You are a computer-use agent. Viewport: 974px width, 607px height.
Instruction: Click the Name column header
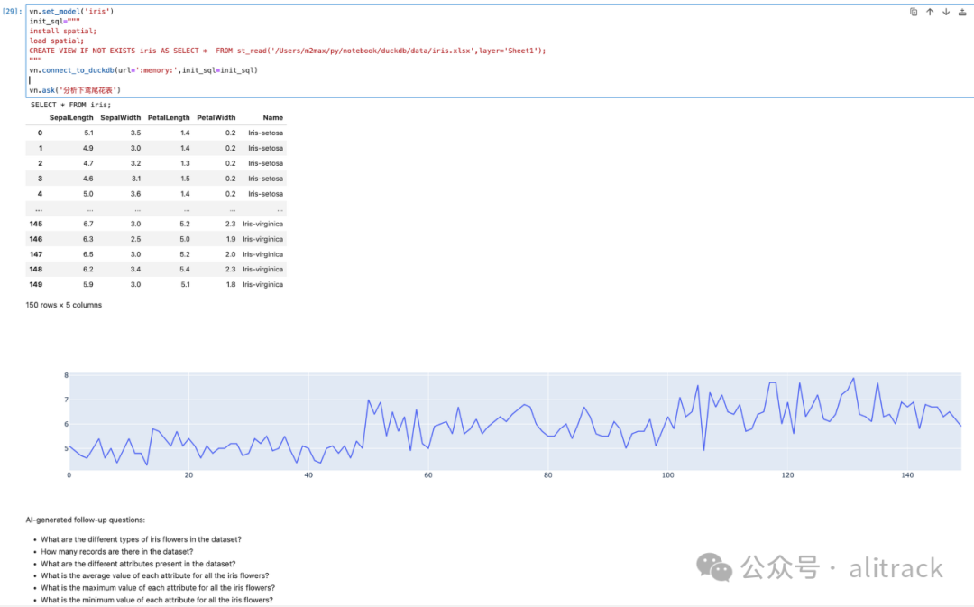(x=272, y=117)
